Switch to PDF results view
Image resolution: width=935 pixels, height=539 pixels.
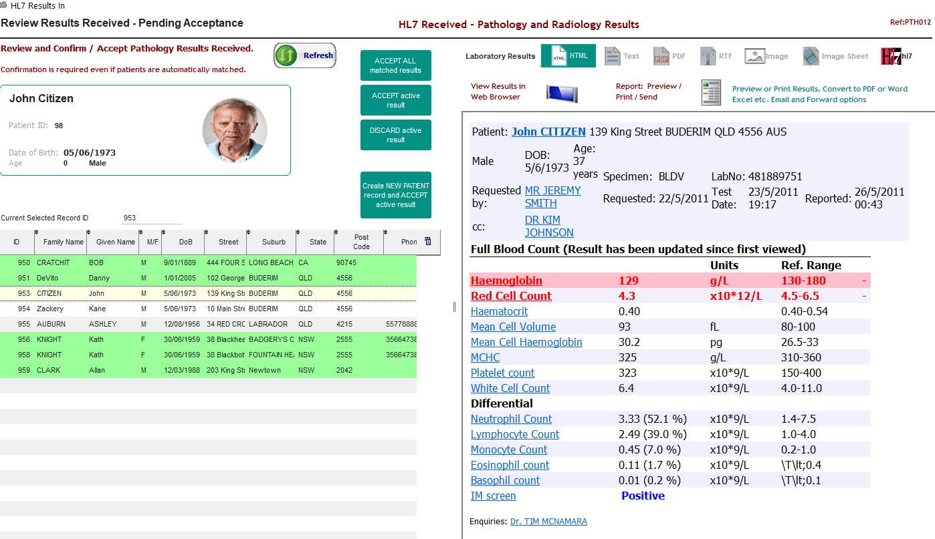(670, 56)
